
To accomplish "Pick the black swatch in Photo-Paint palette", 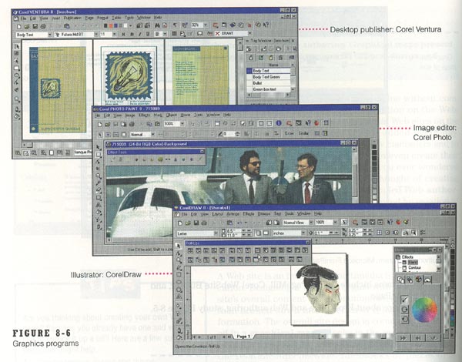I will pyautogui.click(x=374, y=147).
